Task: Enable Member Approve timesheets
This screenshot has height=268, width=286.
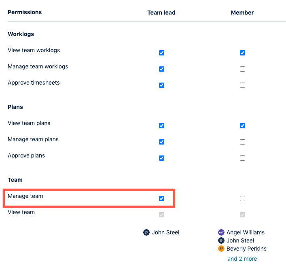Action: click(242, 85)
